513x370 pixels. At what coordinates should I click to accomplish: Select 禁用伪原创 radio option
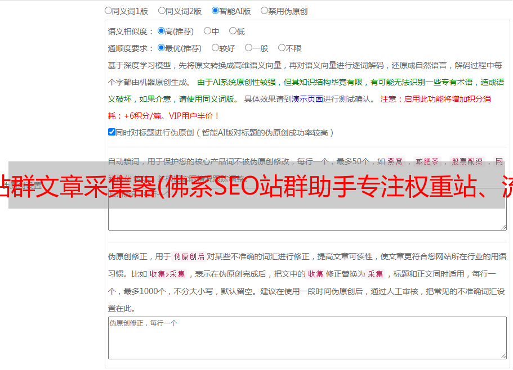tap(264, 11)
